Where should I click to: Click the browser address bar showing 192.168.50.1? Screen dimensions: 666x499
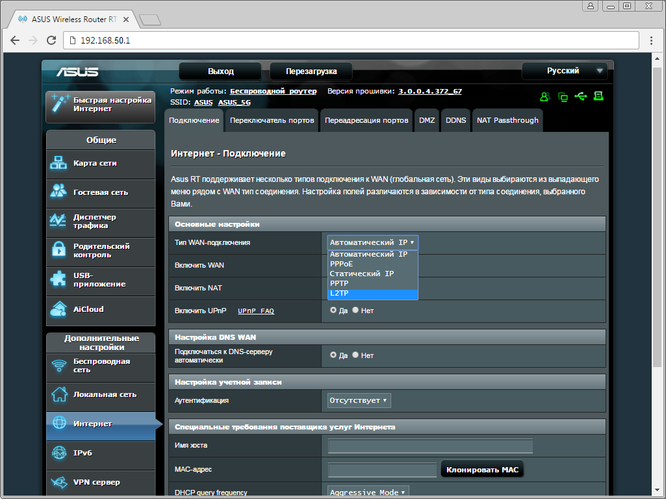(351, 40)
